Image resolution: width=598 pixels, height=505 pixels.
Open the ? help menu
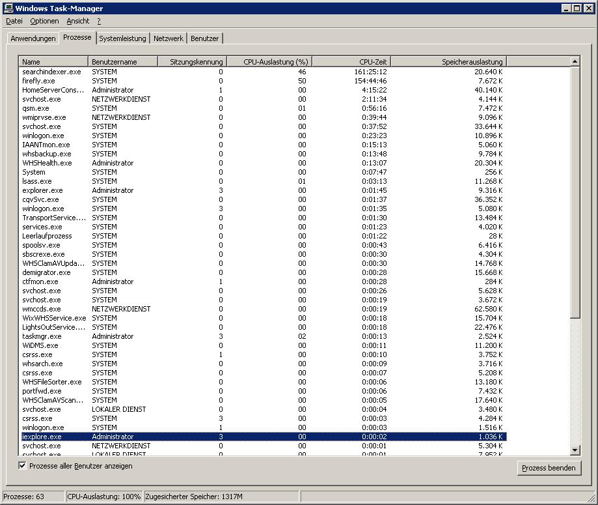(99, 21)
